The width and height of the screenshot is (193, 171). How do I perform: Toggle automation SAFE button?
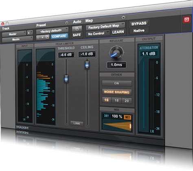77,35
